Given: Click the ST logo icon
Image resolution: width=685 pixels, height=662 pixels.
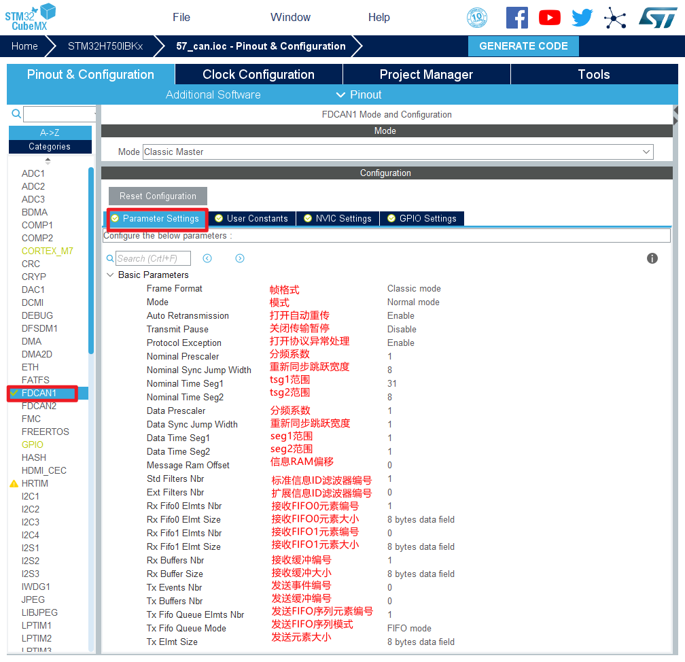Looking at the screenshot, I should coord(657,18).
